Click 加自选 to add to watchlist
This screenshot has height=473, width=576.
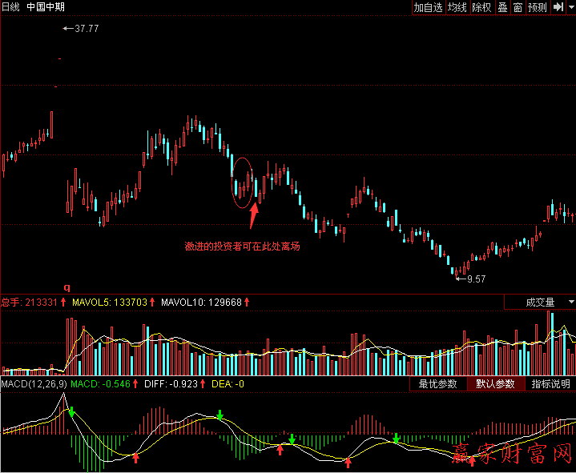pos(428,7)
